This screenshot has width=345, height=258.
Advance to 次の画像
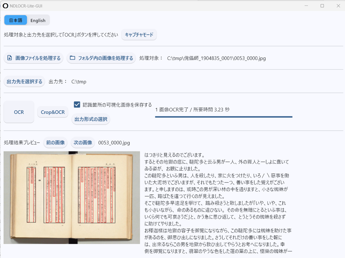pyautogui.click(x=83, y=143)
